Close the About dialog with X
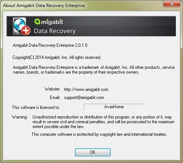This screenshot has width=183, height=163. (x=172, y=4)
